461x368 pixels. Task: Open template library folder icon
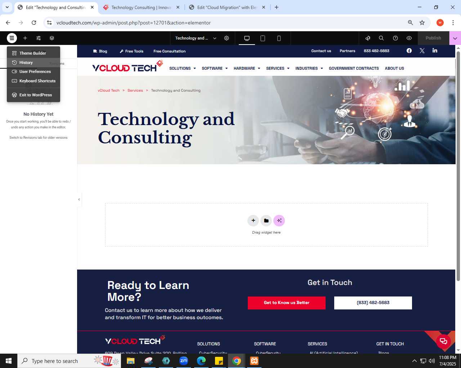pos(266,221)
